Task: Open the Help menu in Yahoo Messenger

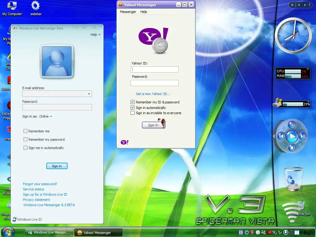Action: (x=144, y=12)
